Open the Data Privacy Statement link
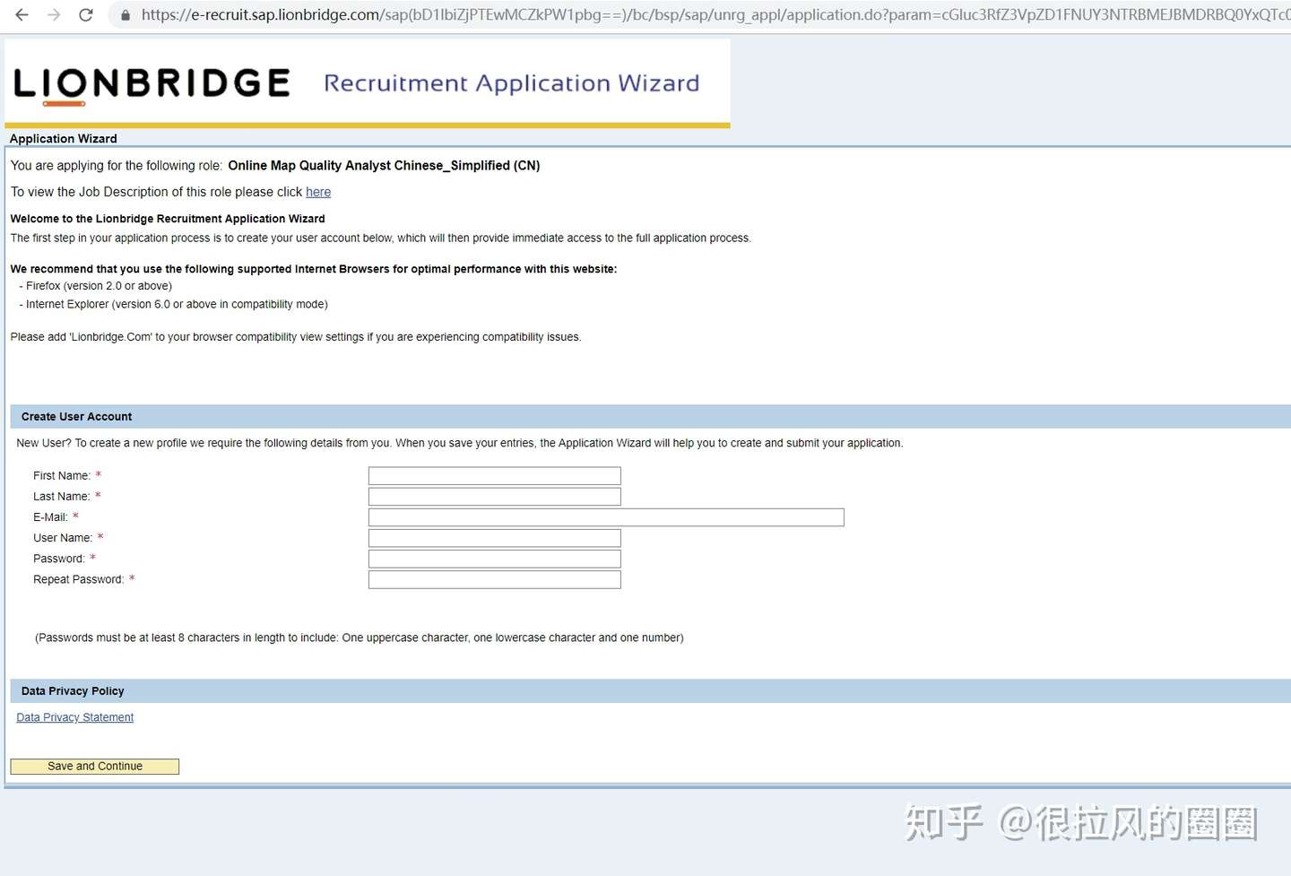 point(75,717)
